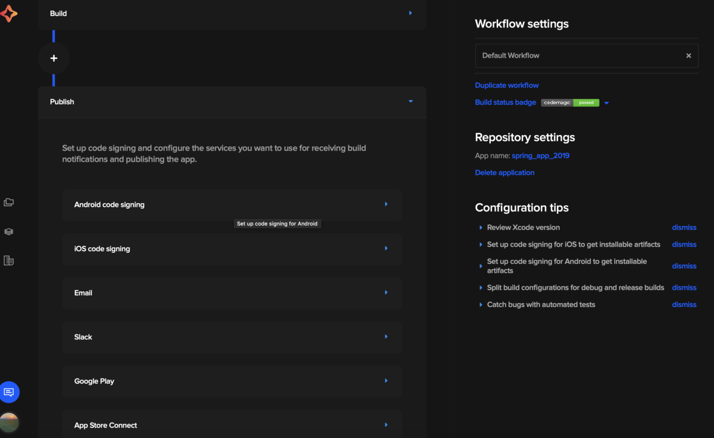Open the chat support bubble
Viewport: 714px width, 438px height.
pos(10,392)
